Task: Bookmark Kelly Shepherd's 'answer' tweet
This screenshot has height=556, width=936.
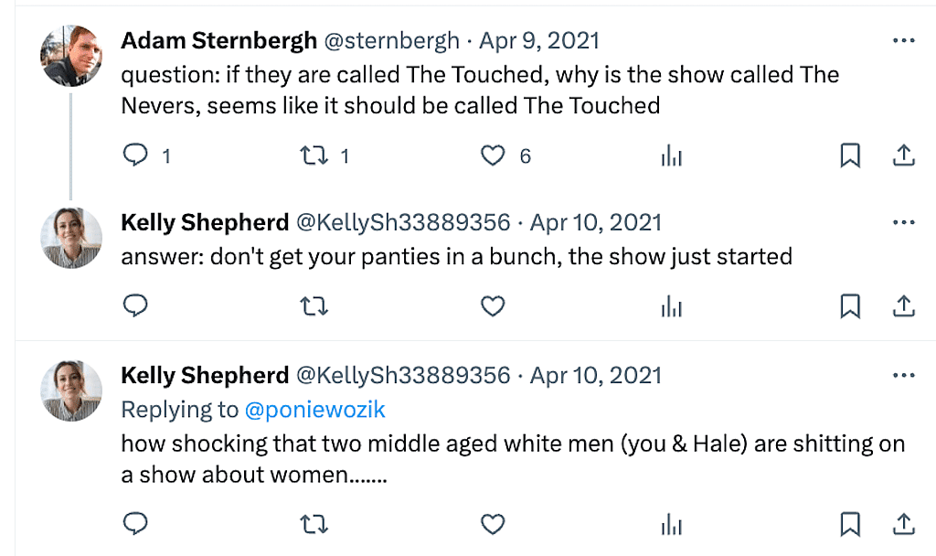Action: (850, 306)
